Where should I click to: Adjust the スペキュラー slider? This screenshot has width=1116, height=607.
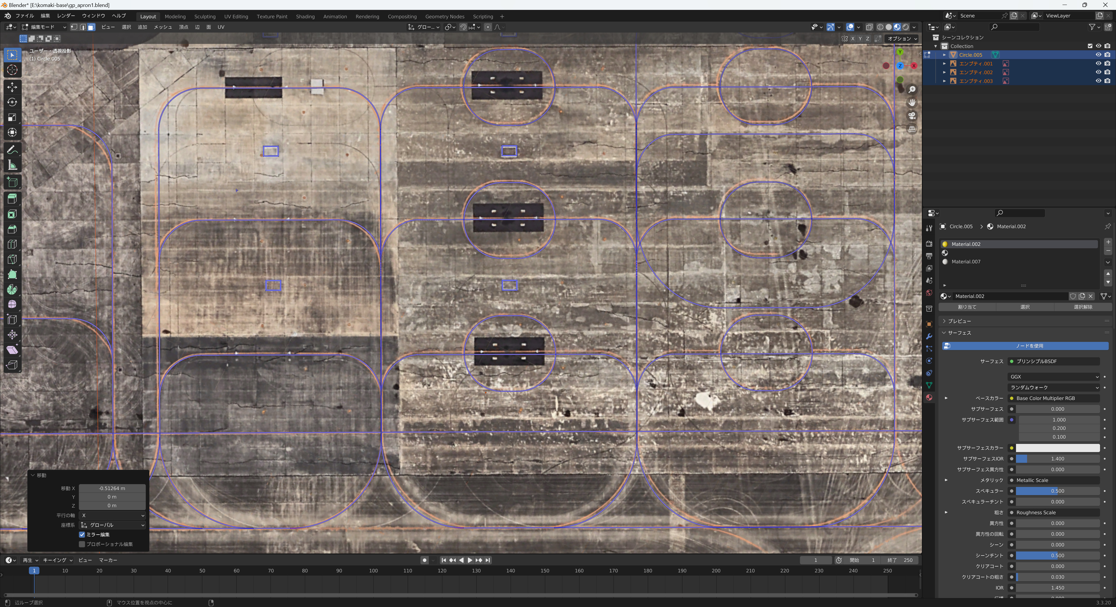[1058, 491]
